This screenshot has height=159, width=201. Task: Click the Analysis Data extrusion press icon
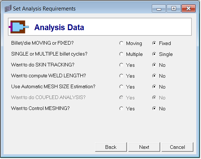19,27
